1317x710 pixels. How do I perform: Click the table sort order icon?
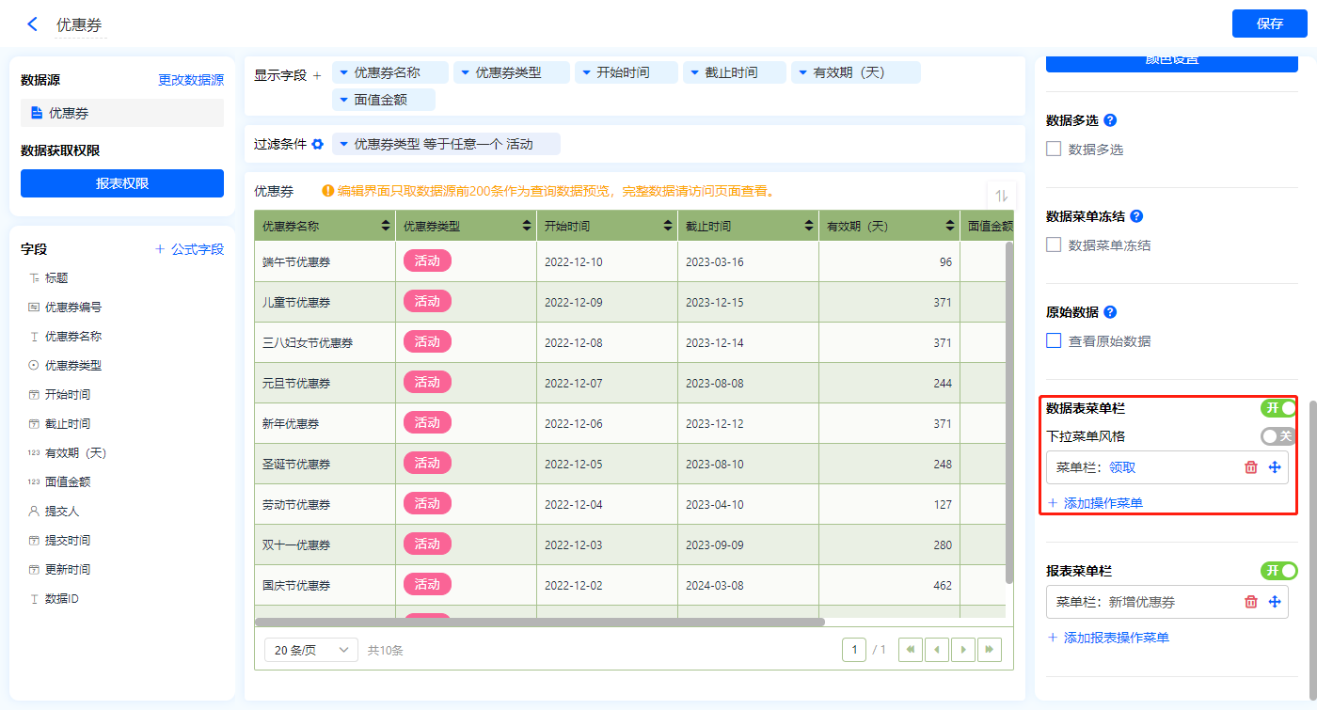[x=1001, y=196]
